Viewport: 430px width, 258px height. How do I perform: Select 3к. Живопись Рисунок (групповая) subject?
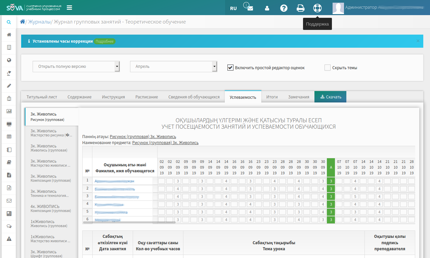[x=52, y=117]
